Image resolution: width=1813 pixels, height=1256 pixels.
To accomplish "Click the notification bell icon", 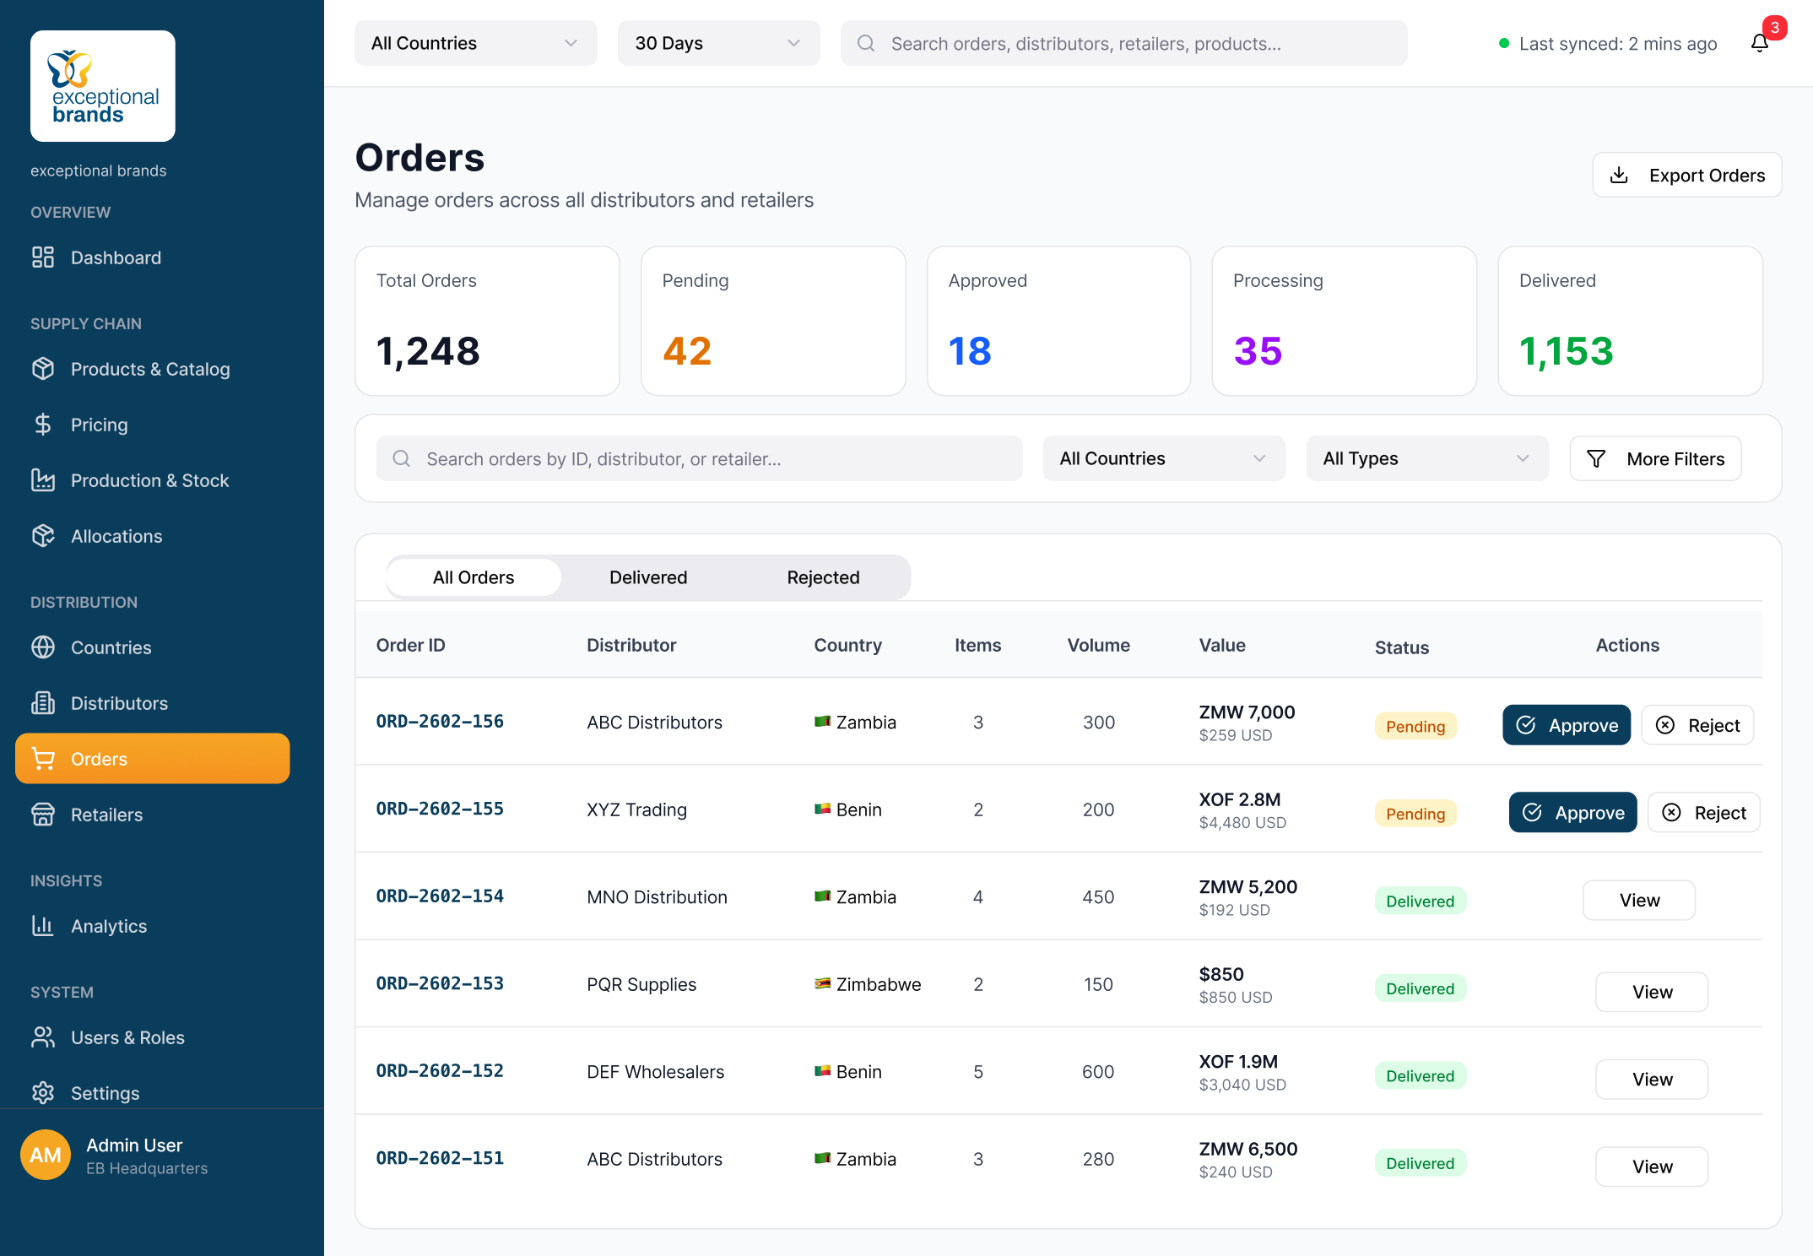I will [x=1759, y=43].
